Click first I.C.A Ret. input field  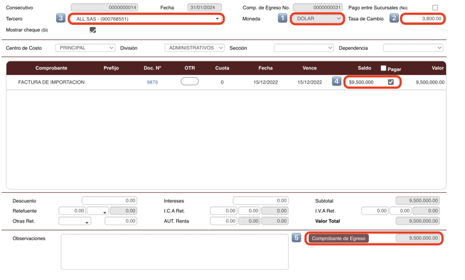click(x=223, y=211)
